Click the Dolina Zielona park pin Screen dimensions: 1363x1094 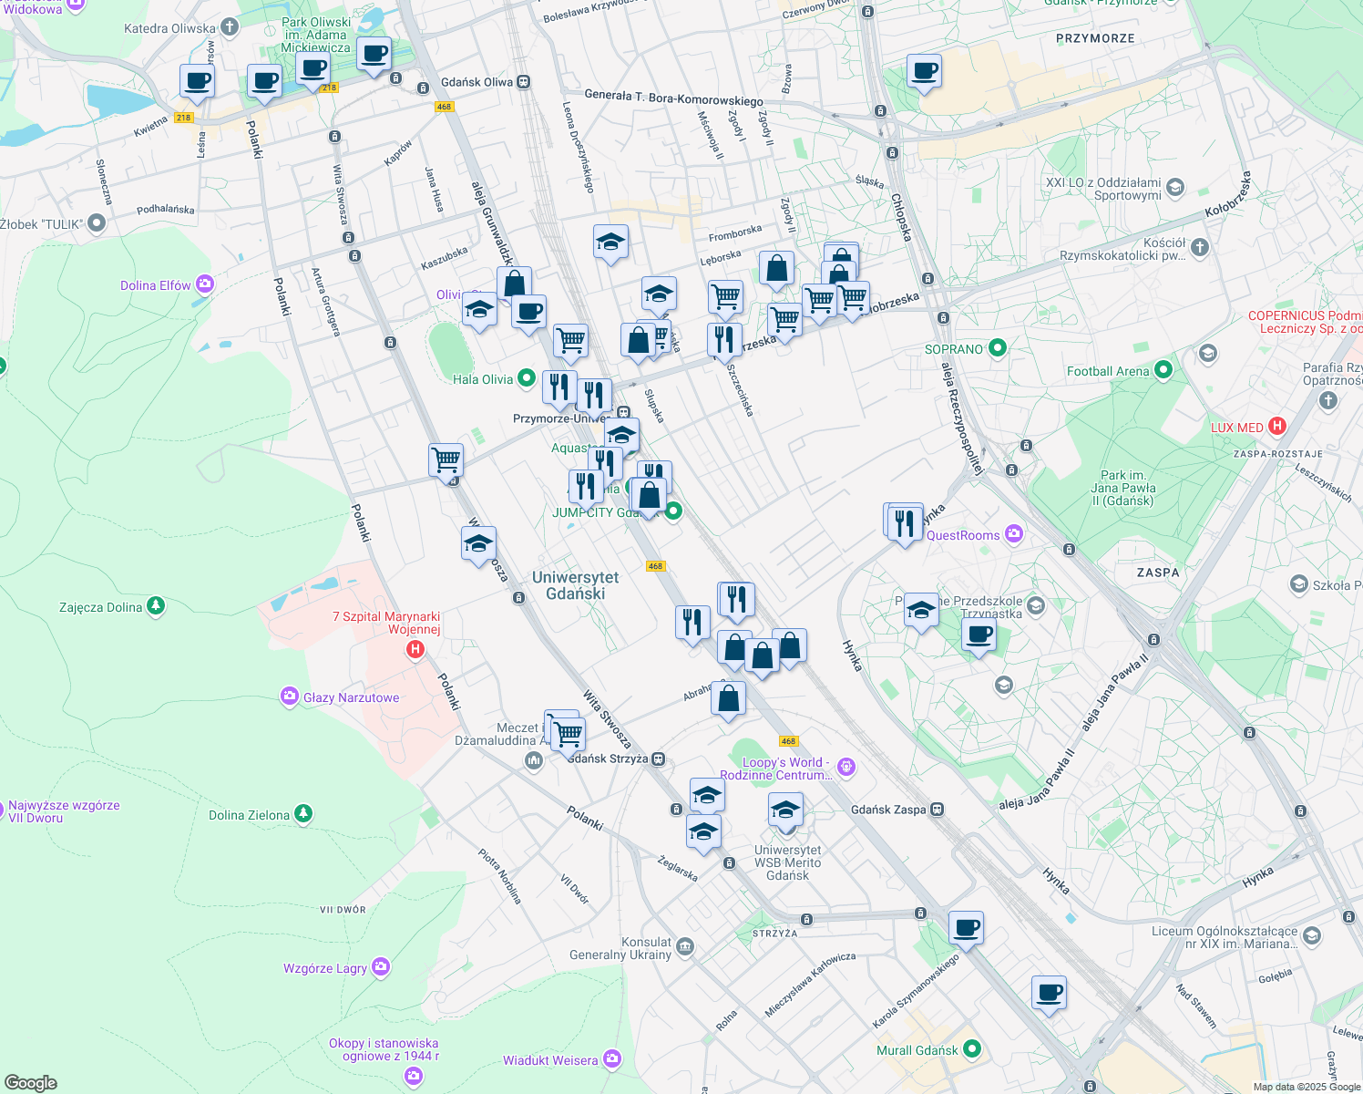(302, 813)
